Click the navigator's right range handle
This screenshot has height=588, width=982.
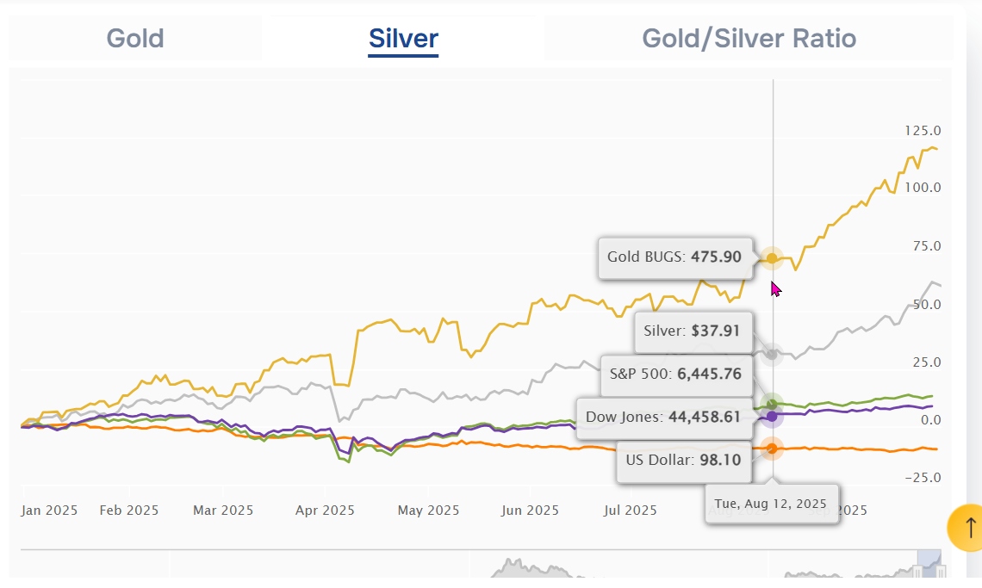point(942,571)
